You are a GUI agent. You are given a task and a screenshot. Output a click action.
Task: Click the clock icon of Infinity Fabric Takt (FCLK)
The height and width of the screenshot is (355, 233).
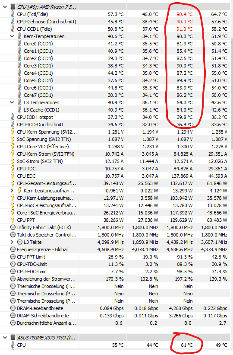[13, 227]
